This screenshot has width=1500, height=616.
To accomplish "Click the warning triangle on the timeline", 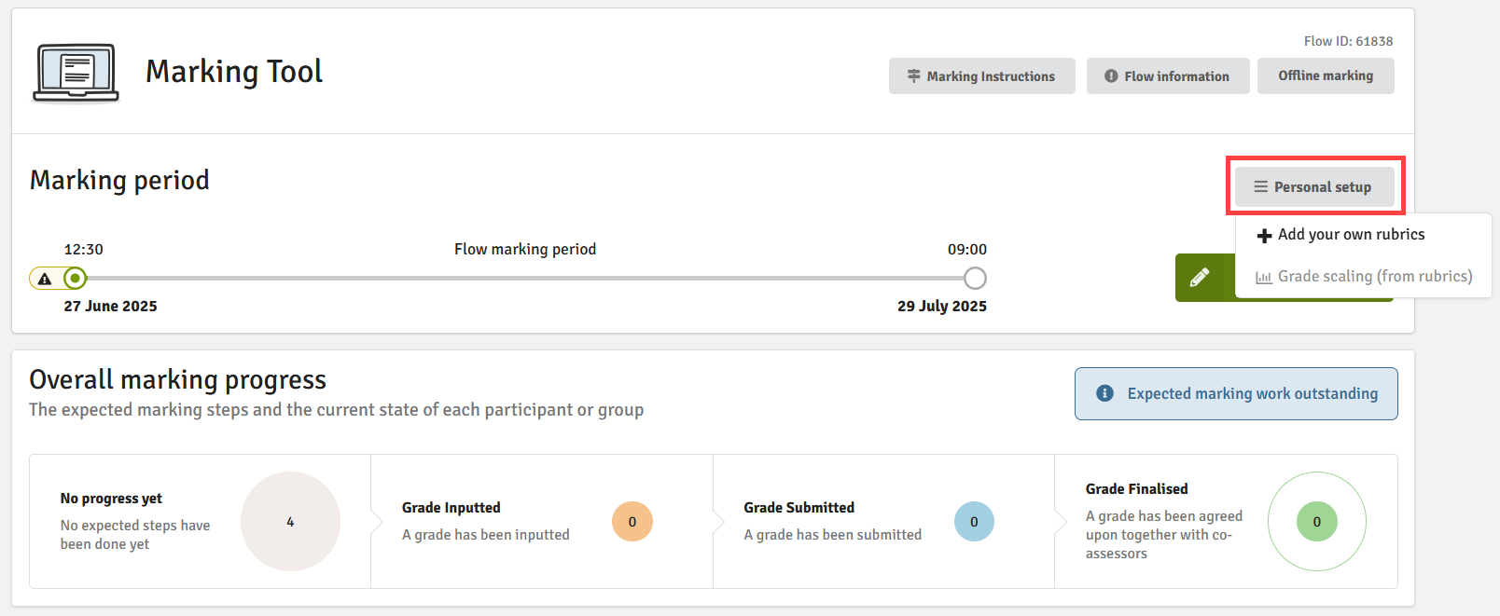I will point(45,279).
